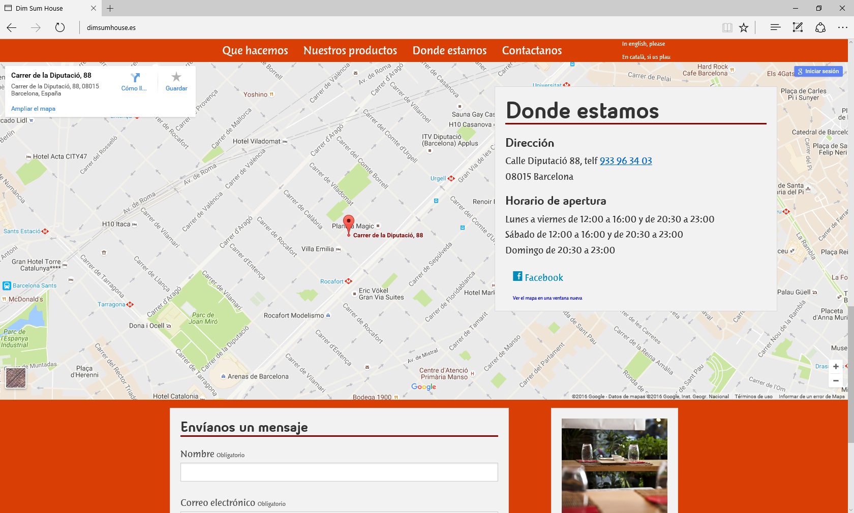Click Yoshino restaurant marker

point(271,94)
